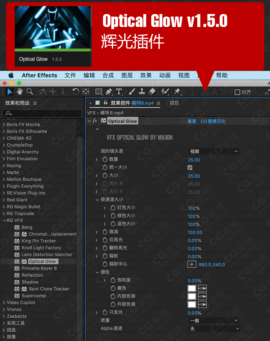270x341 pixels.
Task: Toggle stopwatch for 衰减 property
Action: 105,232
